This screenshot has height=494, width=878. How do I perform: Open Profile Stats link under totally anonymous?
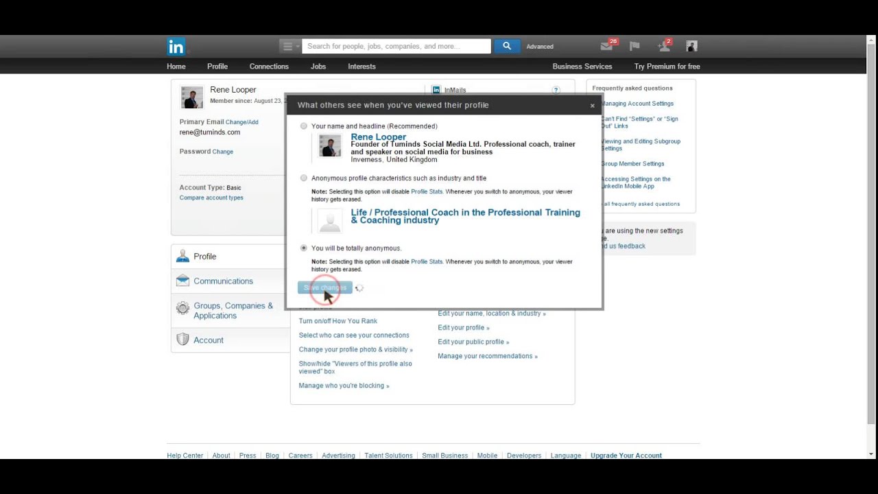[x=427, y=261]
